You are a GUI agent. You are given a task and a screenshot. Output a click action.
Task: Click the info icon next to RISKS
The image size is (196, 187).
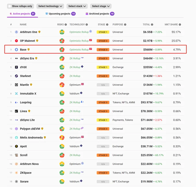click(66, 24)
